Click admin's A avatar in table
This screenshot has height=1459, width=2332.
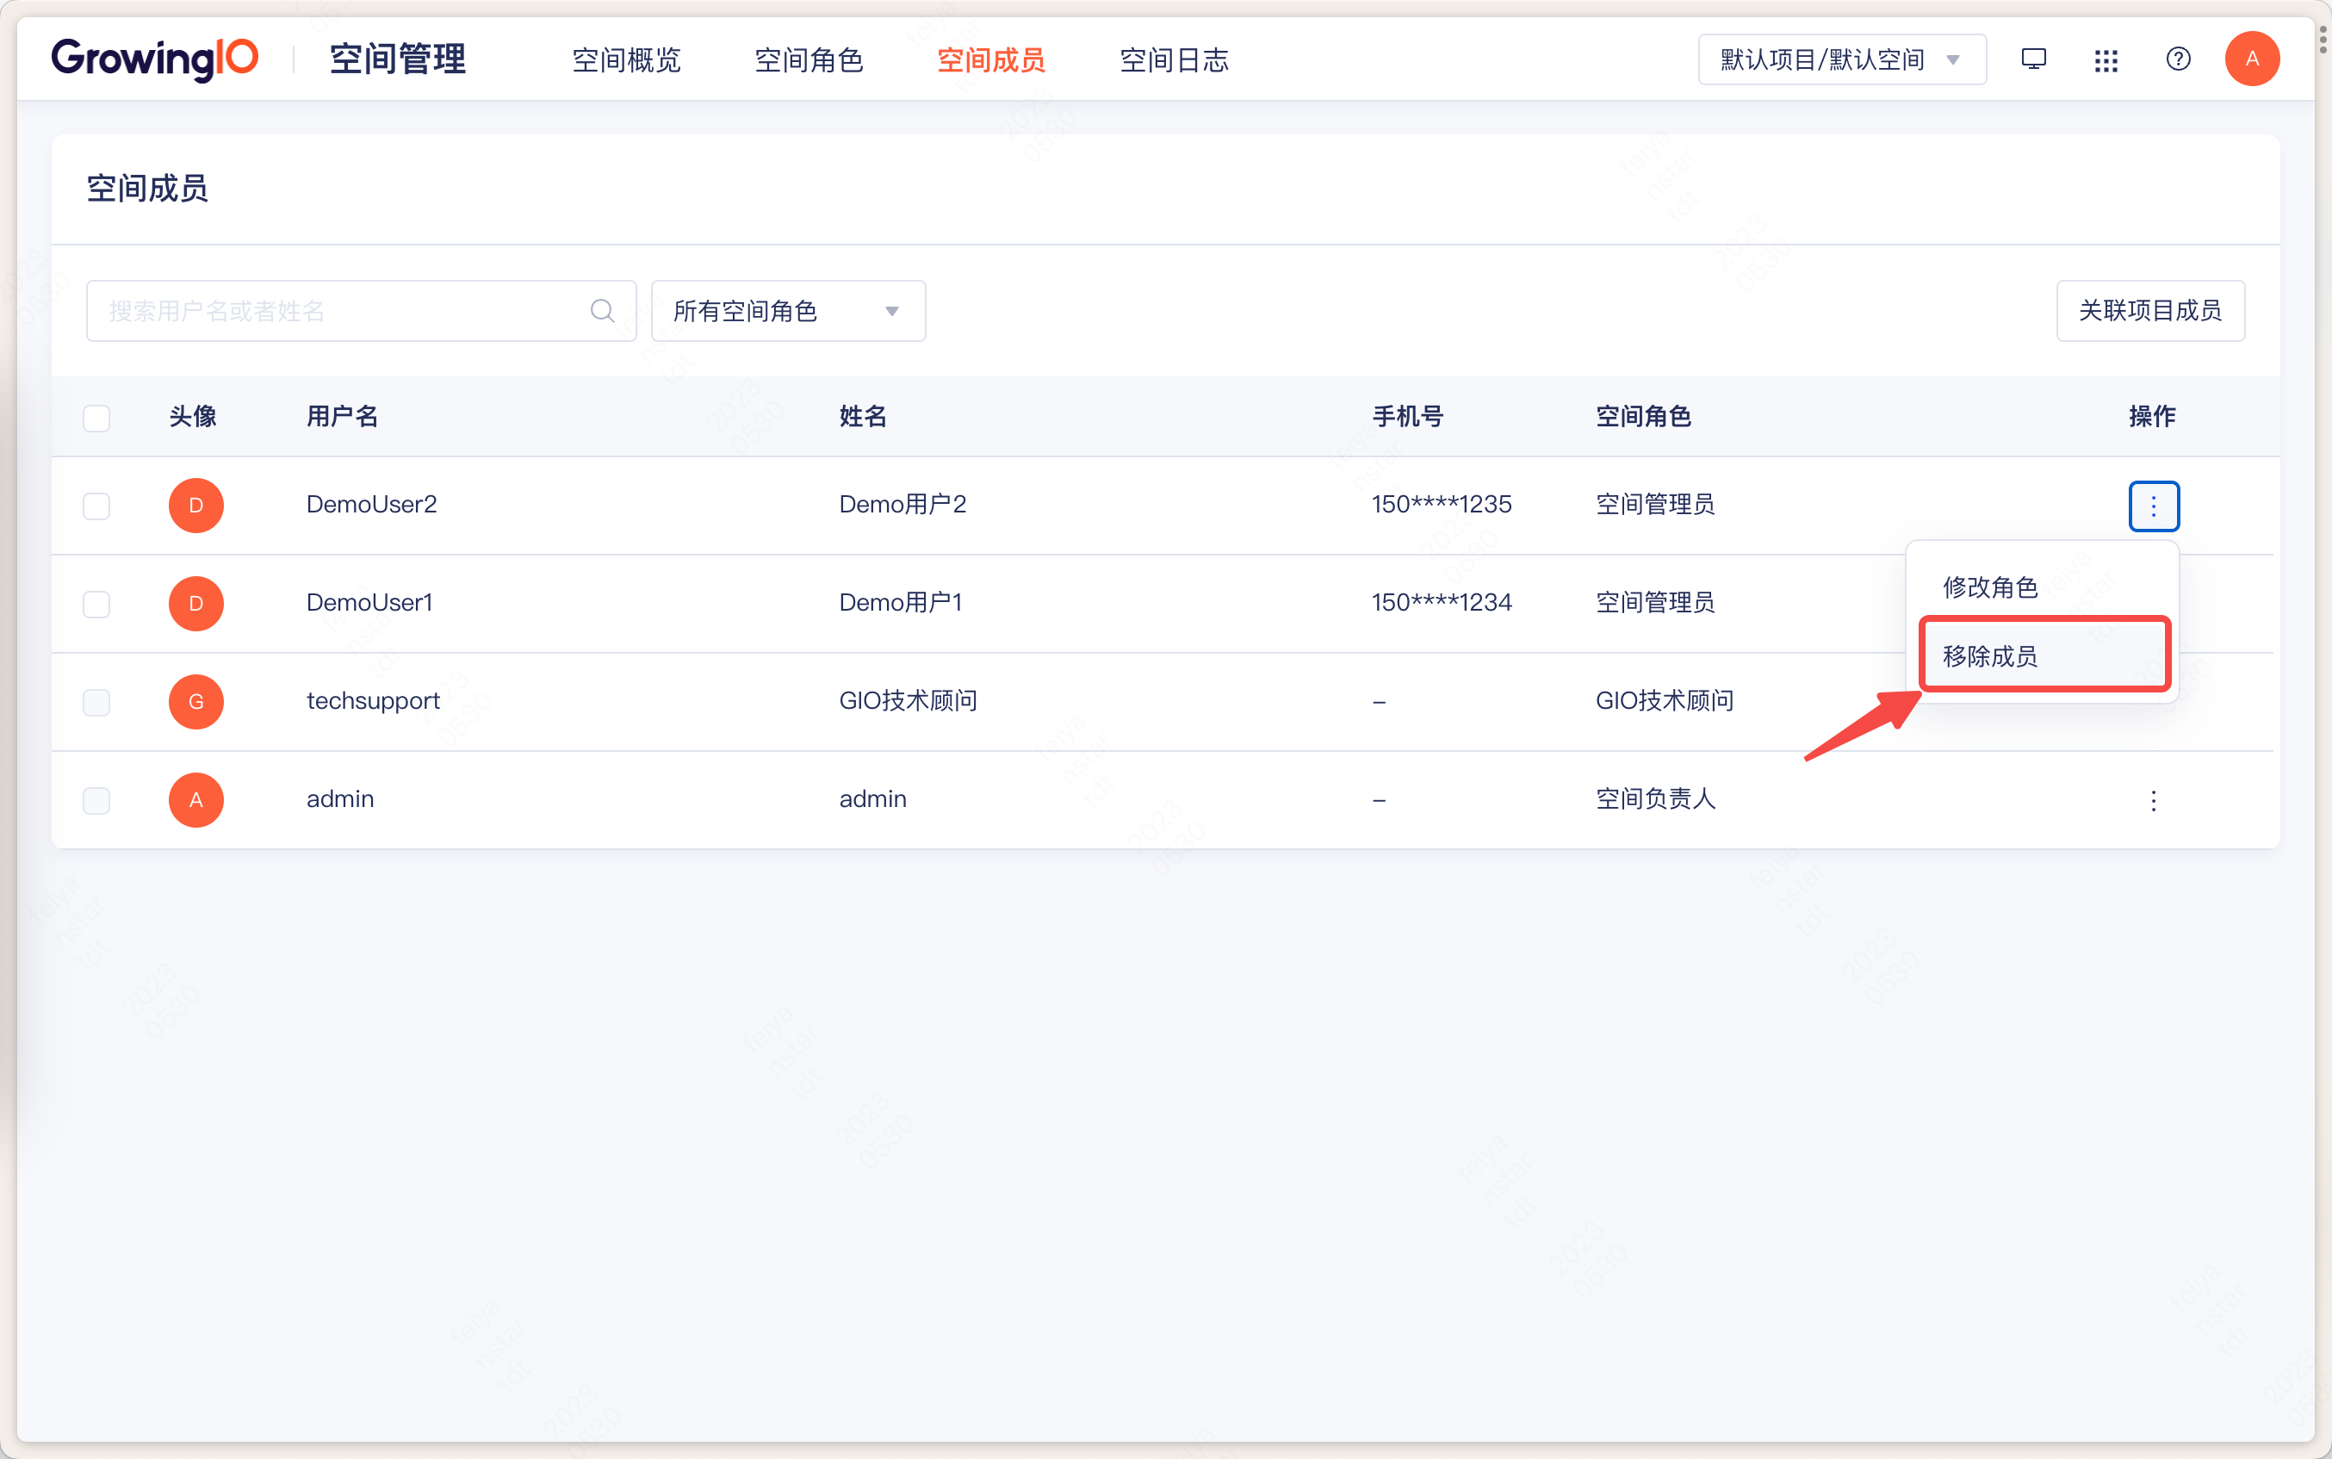(x=195, y=800)
